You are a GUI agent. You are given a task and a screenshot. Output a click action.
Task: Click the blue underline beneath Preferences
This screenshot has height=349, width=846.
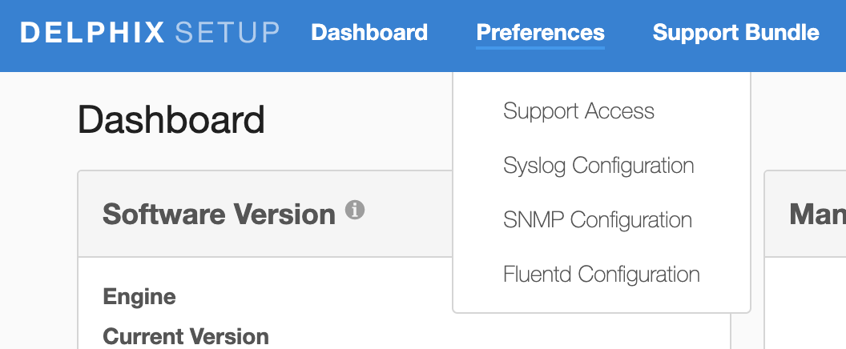click(540, 48)
